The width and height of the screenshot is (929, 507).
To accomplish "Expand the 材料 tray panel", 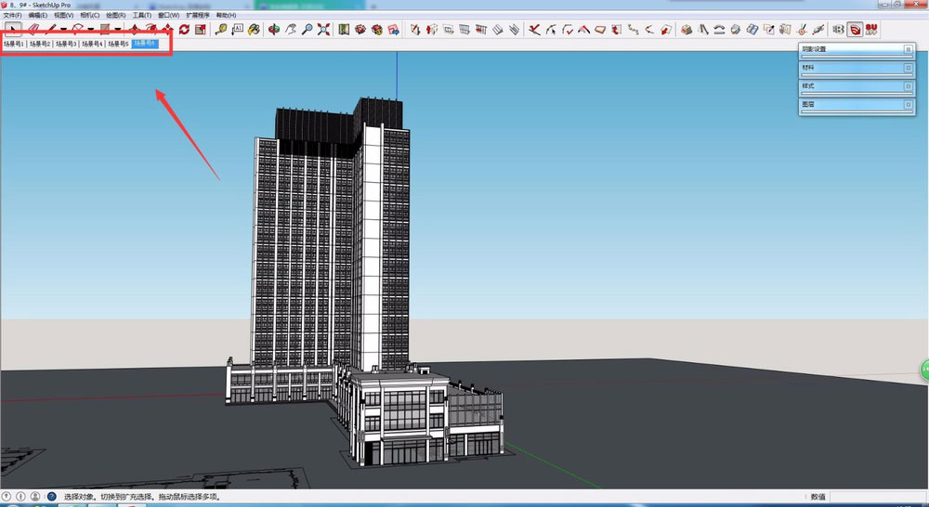I will pyautogui.click(x=907, y=68).
